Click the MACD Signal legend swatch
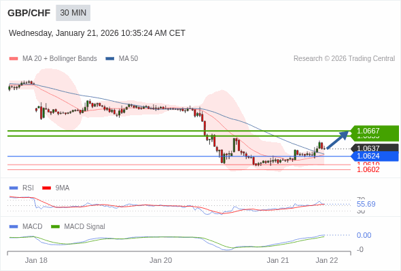 55,227
